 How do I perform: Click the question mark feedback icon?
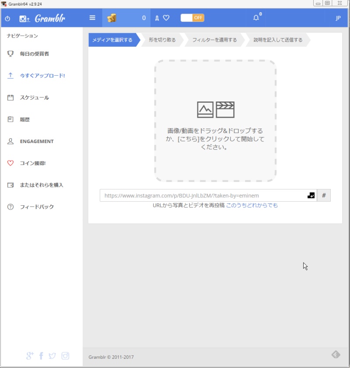(x=10, y=207)
